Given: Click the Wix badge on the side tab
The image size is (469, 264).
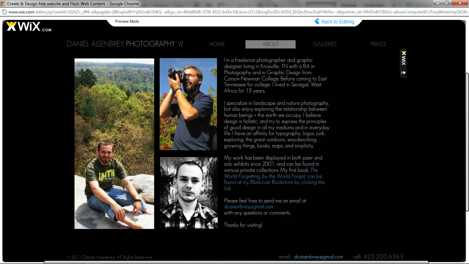Looking at the screenshot, I should tap(404, 58).
